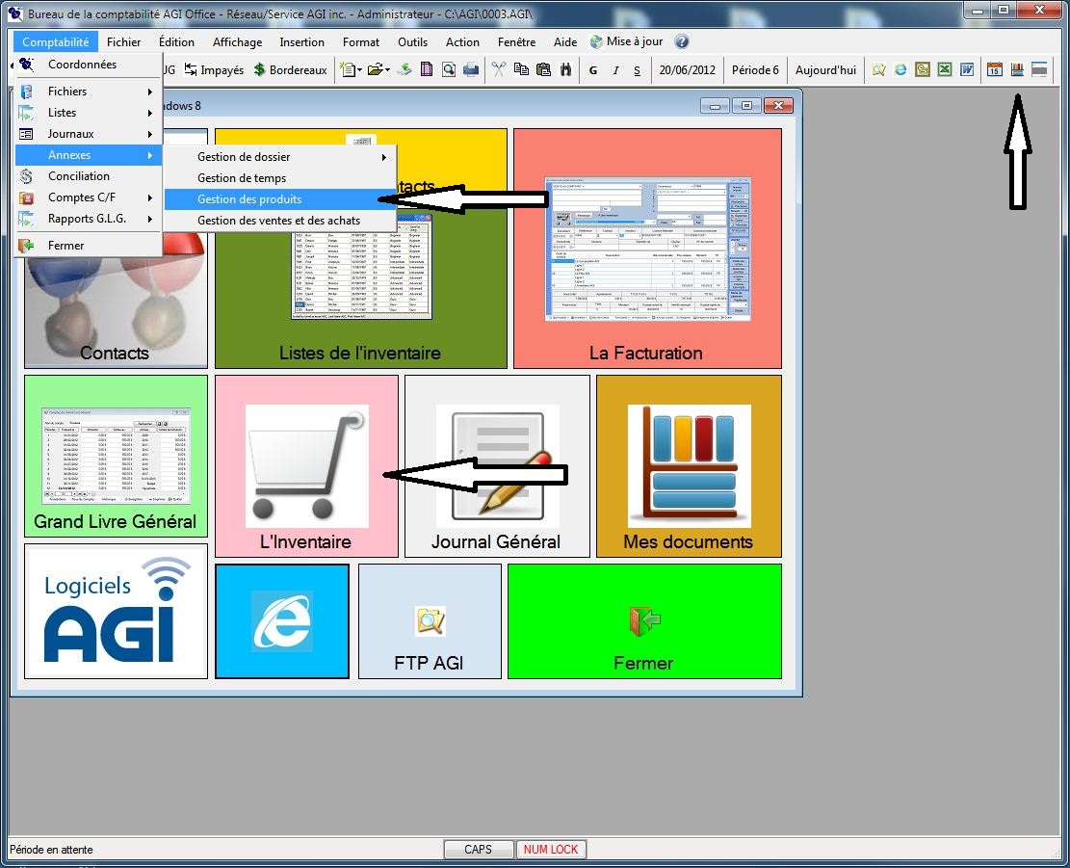Click the highlighted Annexes menu entry

pyautogui.click(x=89, y=155)
